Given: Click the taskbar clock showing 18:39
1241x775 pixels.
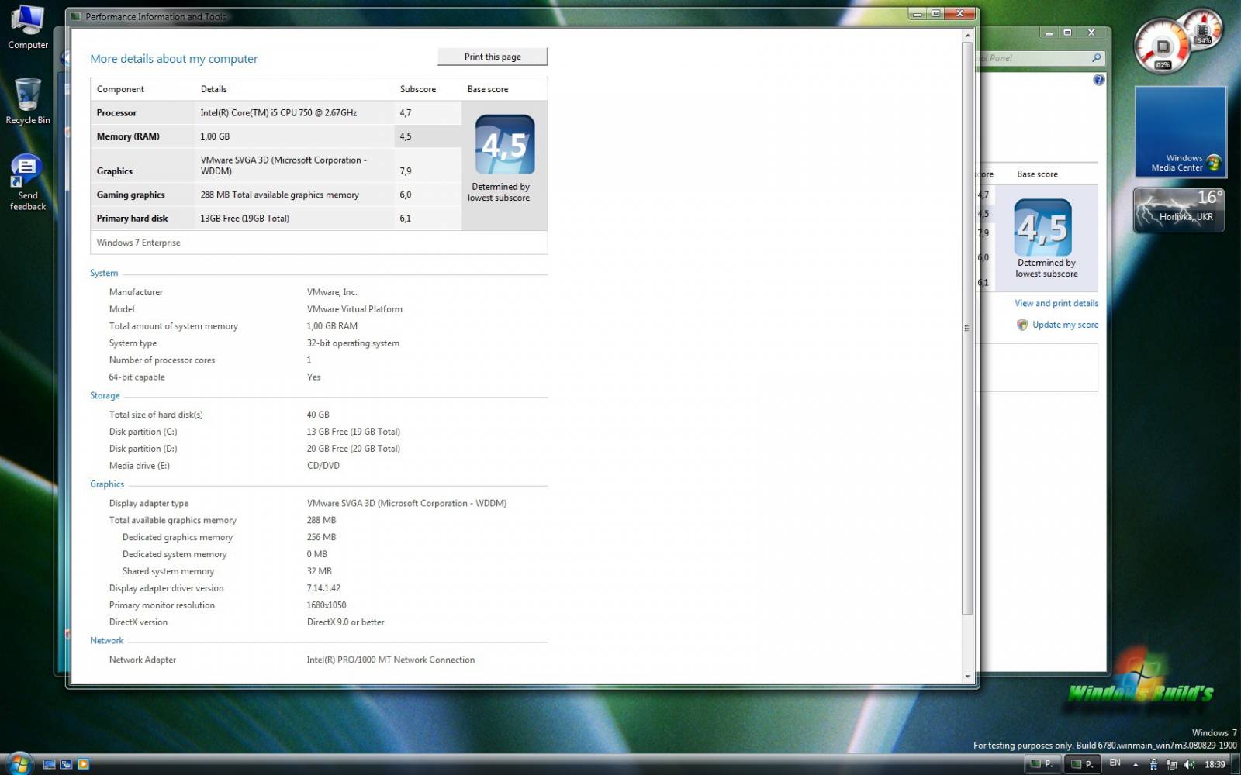Looking at the screenshot, I should point(1215,764).
